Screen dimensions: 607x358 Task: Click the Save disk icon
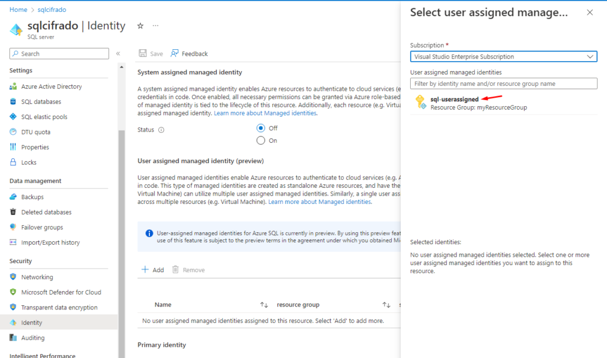coord(142,53)
